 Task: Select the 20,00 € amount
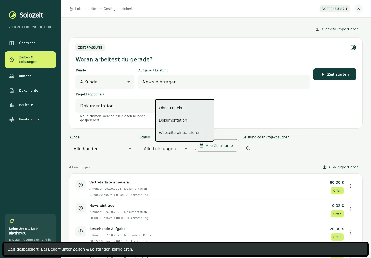pos(337,229)
